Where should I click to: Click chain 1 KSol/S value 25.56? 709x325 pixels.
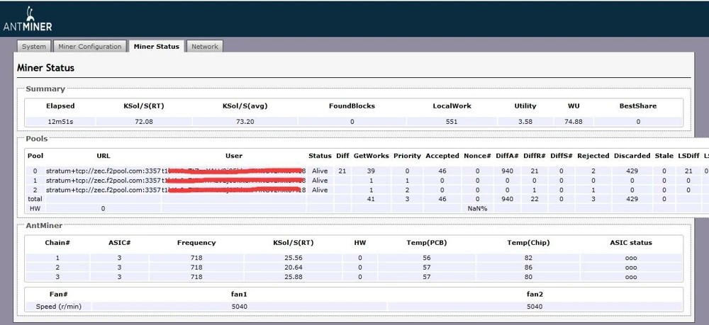(x=293, y=258)
